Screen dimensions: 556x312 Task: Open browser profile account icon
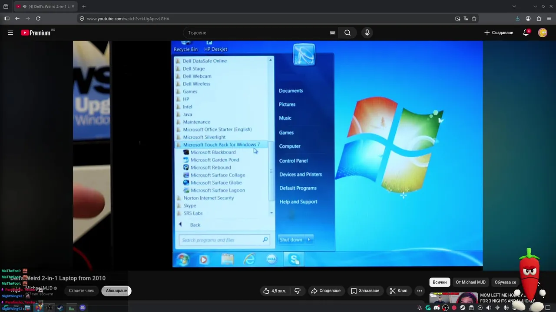528,19
